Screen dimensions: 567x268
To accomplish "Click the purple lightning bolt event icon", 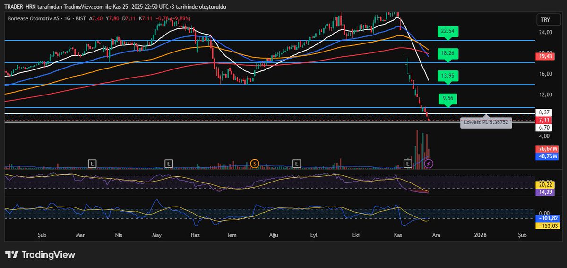I will point(429,164).
